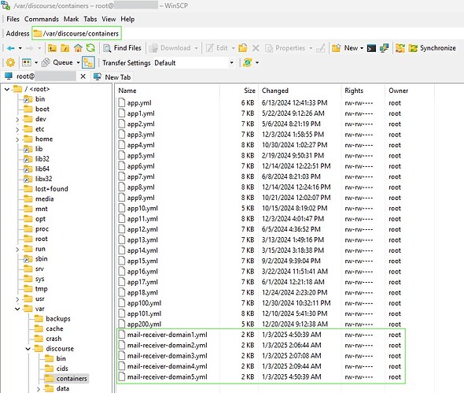Viewport: 464px width, 393px height.
Task: Synchronize the directories
Action: coord(432,48)
